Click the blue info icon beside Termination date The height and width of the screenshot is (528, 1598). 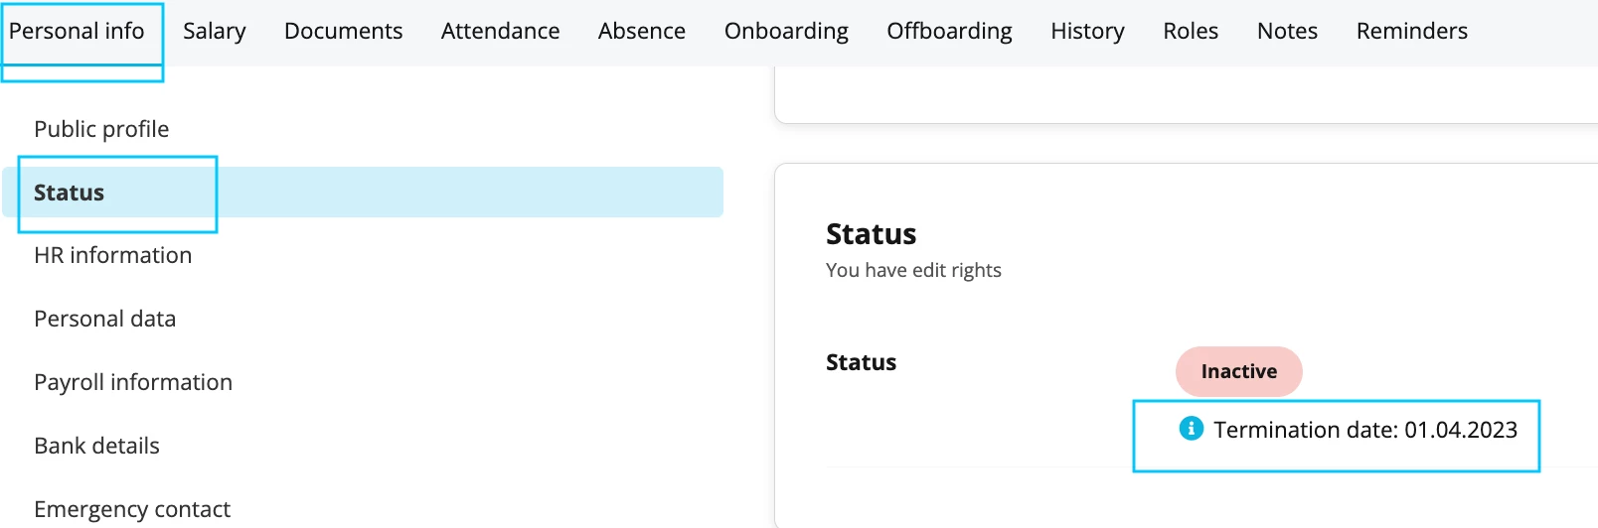point(1191,428)
